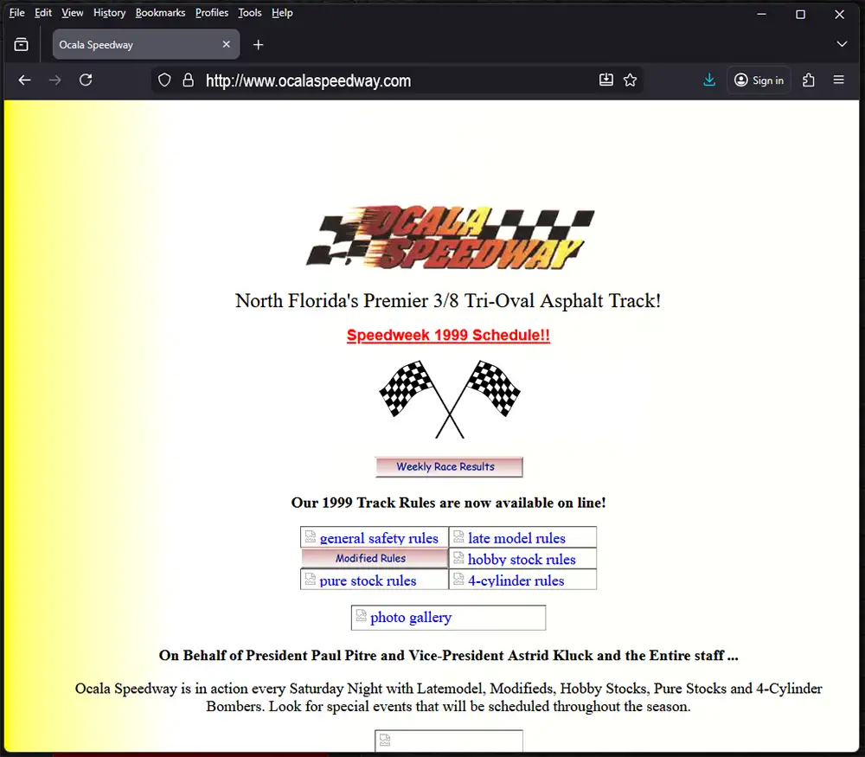Image resolution: width=865 pixels, height=757 pixels.
Task: Open the Firefox View icon
Action: click(x=22, y=45)
